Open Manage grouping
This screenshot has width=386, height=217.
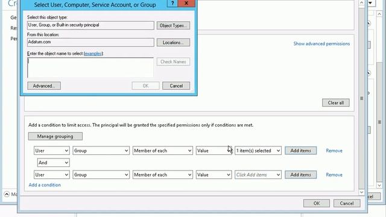55,136
